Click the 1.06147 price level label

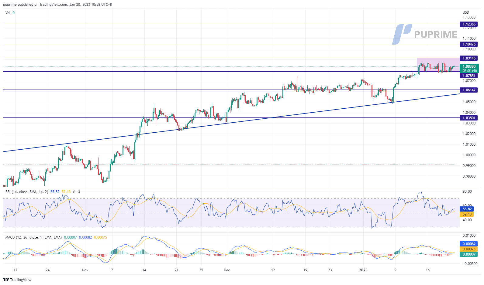[x=469, y=90]
